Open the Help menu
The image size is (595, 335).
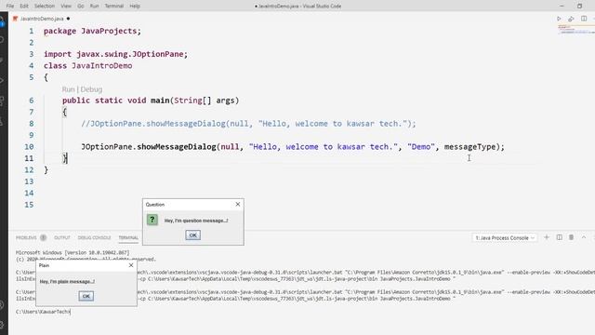tap(135, 7)
